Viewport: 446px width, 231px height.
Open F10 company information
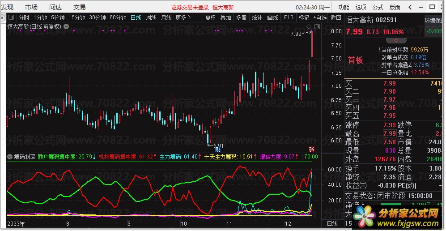(x=289, y=17)
